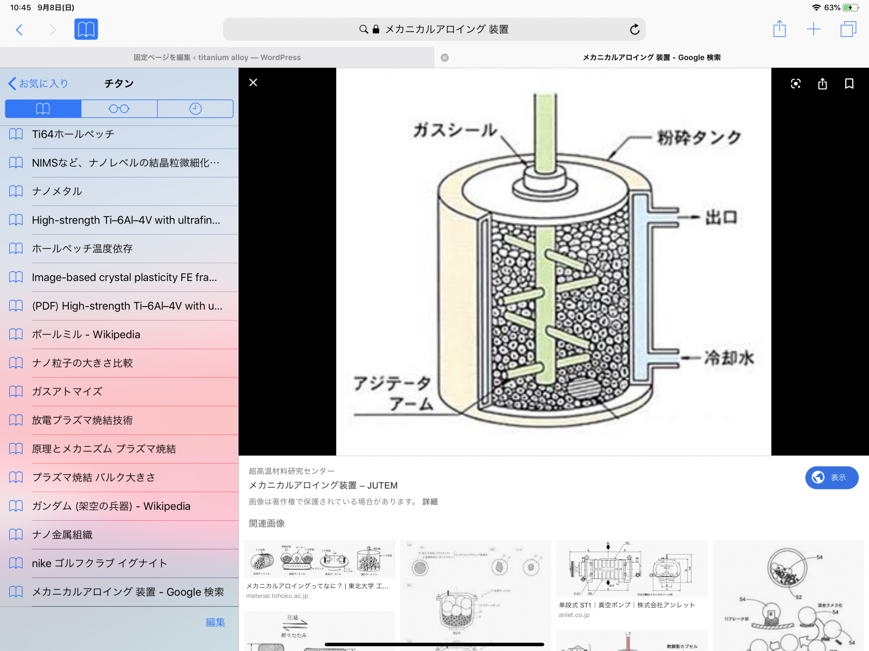
Task: Open the 東北大学 mechanical alloying thumbnail
Action: pos(319,559)
